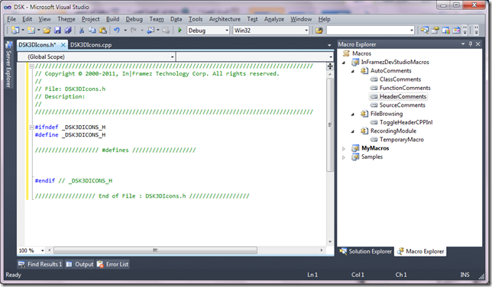The image size is (492, 287).
Task: Close the DSK3DIcons.h tab
Action: click(x=63, y=45)
